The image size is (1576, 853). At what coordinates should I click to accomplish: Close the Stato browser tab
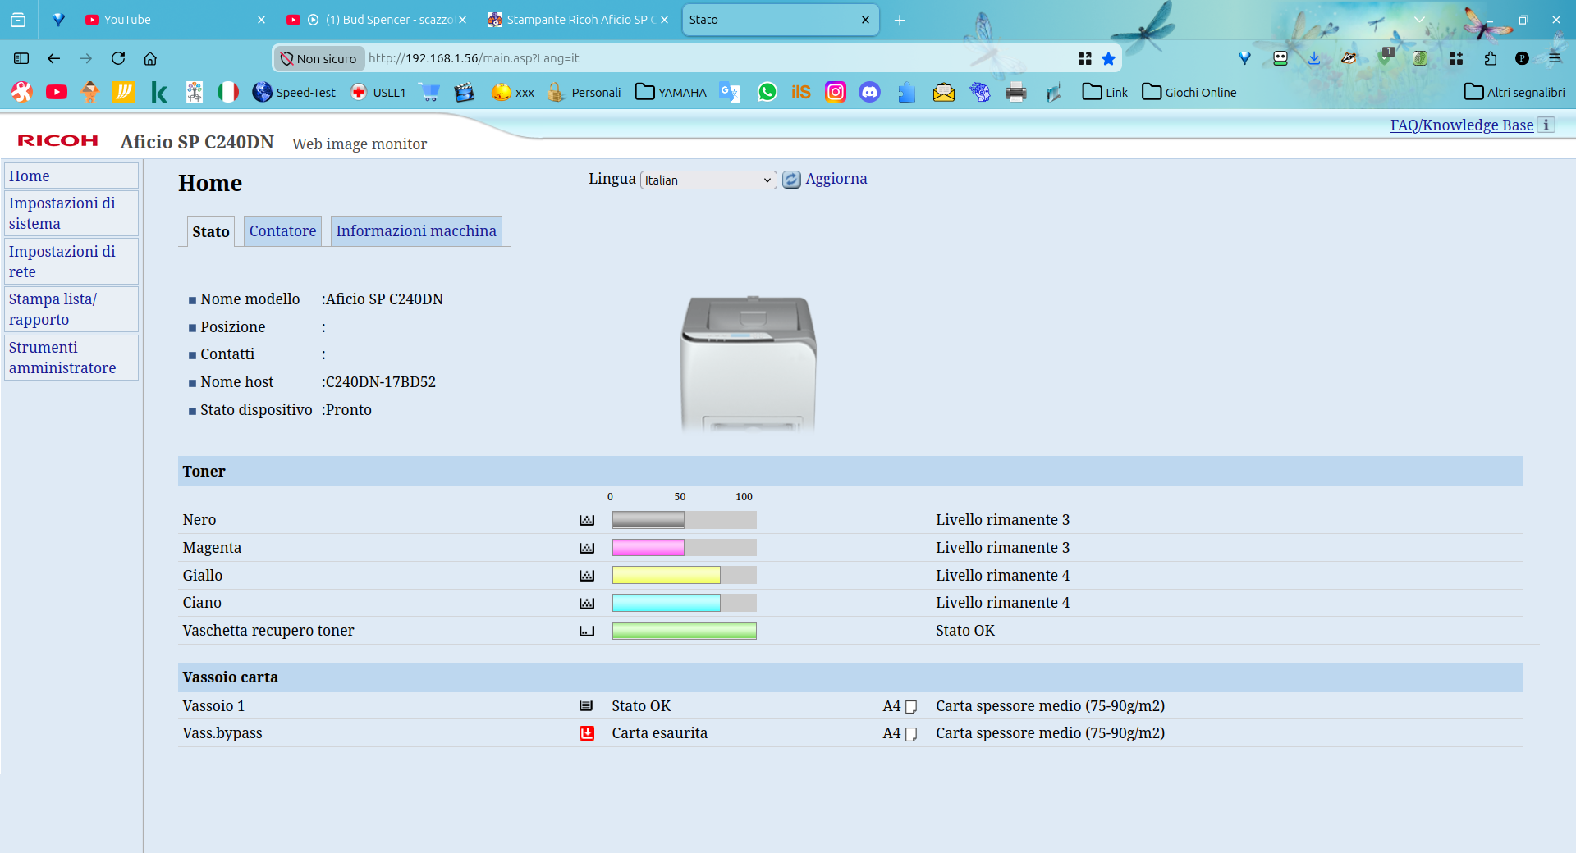[x=865, y=20]
